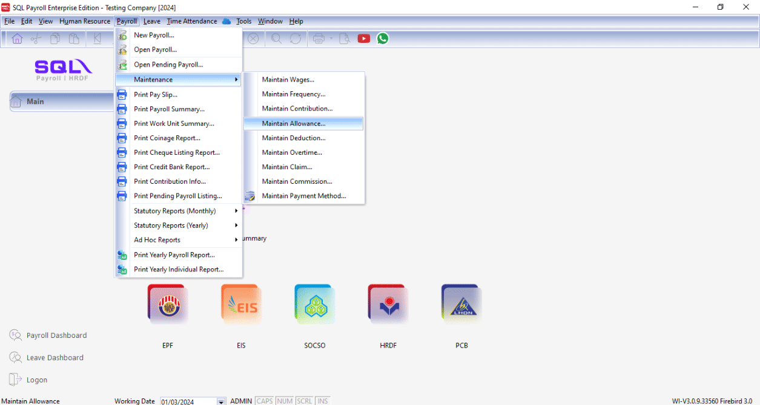Select Maintain Overtime option
The image size is (760, 405).
point(292,152)
